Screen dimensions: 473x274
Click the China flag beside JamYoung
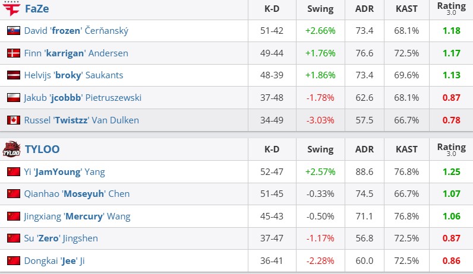click(x=13, y=172)
